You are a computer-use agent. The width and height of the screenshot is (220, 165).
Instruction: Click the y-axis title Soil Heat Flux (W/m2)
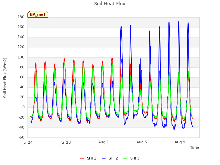tap(5, 78)
